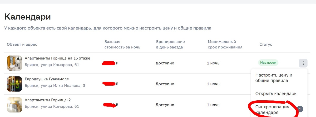Open 'Апартаменты Горчица на 16 этаже' listing title
The height and width of the screenshot is (117, 316).
(x=57, y=58)
